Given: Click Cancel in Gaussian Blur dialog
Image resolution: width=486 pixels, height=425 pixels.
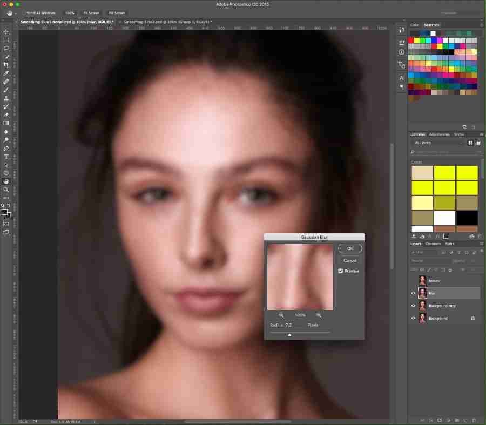Looking at the screenshot, I should coord(349,261).
